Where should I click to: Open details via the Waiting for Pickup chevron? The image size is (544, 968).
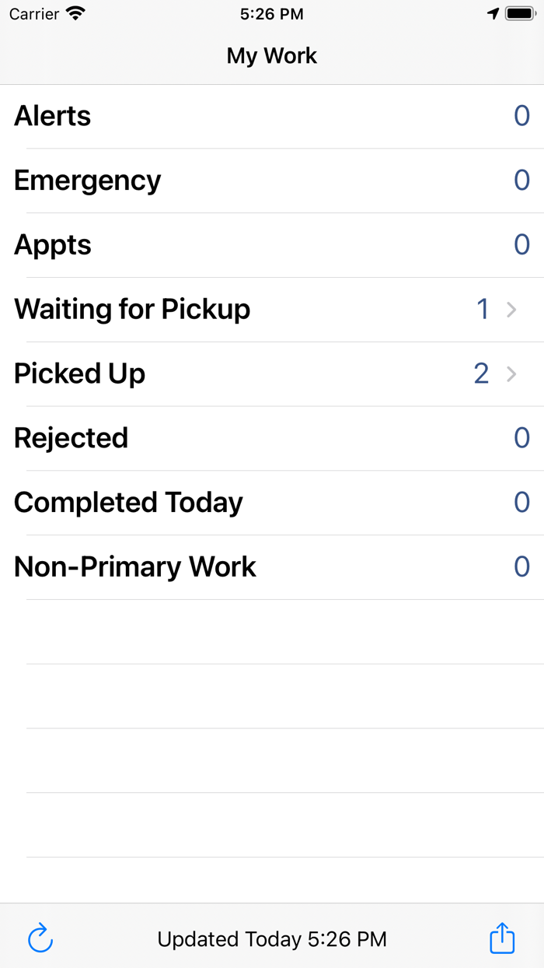tap(511, 309)
